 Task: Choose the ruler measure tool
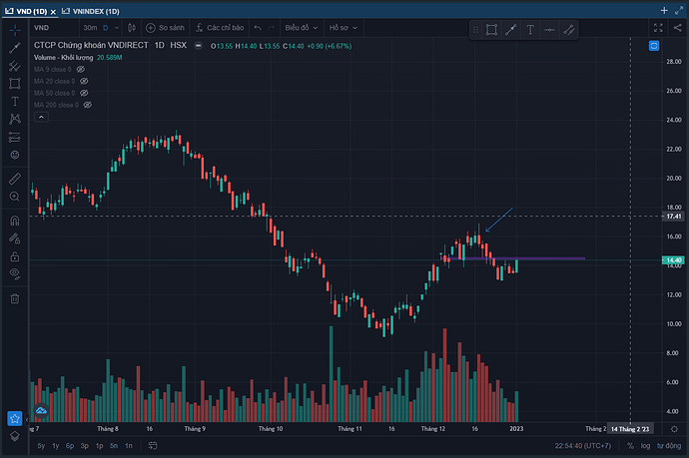point(15,179)
